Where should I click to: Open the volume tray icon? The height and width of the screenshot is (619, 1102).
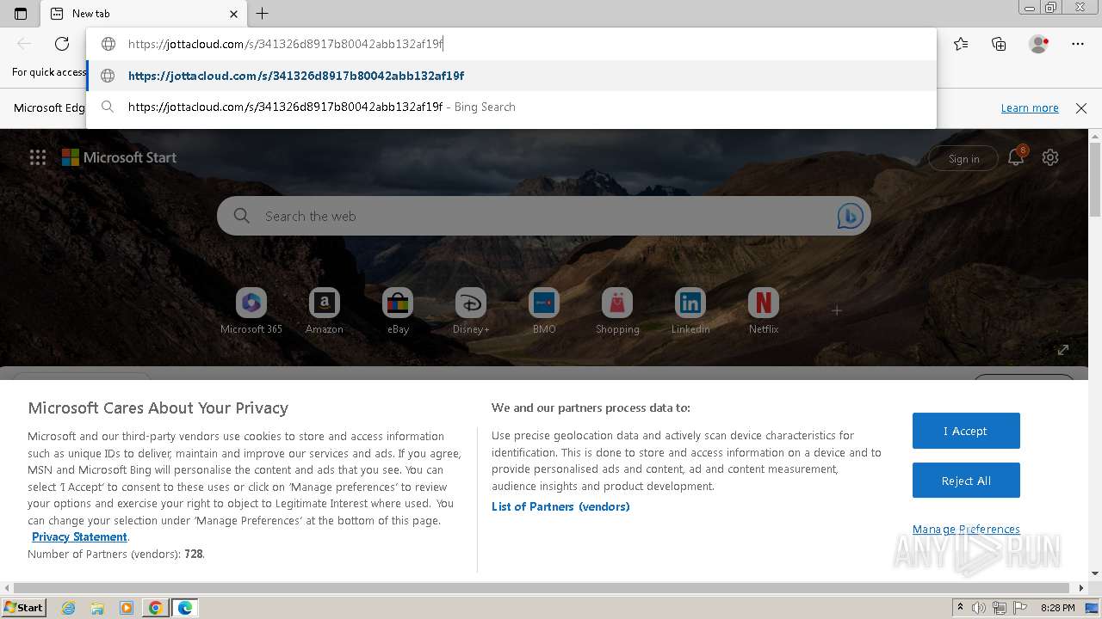pyautogui.click(x=979, y=608)
